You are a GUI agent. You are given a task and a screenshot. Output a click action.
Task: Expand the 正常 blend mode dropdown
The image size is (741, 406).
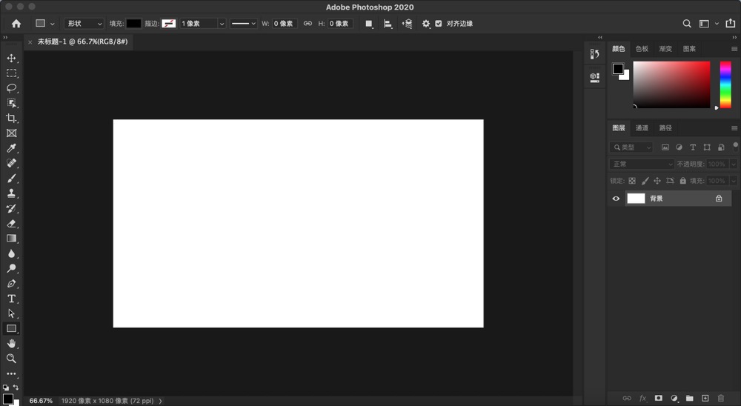(642, 164)
